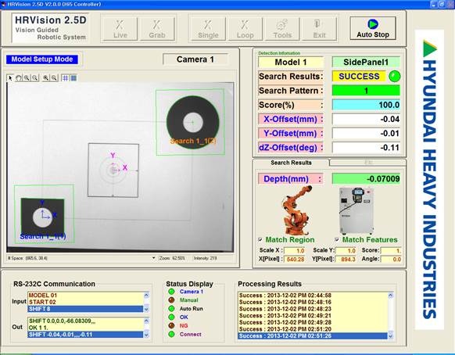
Task: Open the greyed tab beside Search Results
Action: pyautogui.click(x=367, y=163)
